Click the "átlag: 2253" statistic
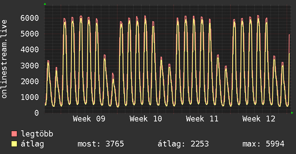The width and height of the screenshot is (296, 154). click(183, 144)
